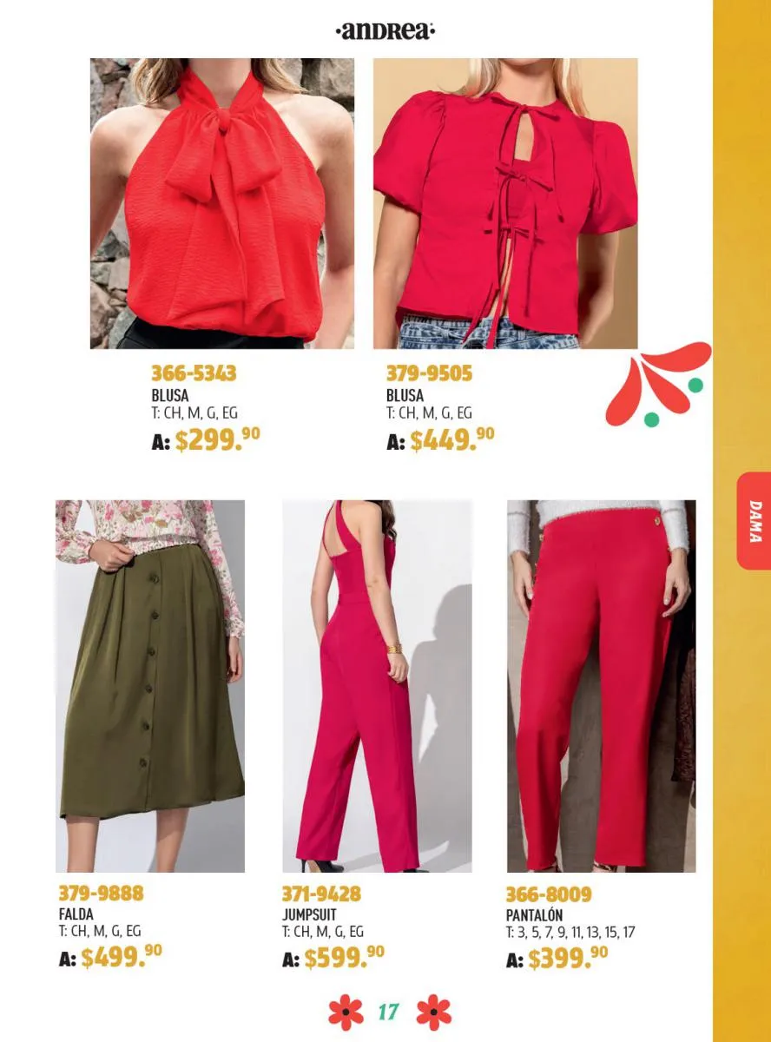The height and width of the screenshot is (1042, 771).
Task: Click product code 379-9505
Action: [x=429, y=374]
